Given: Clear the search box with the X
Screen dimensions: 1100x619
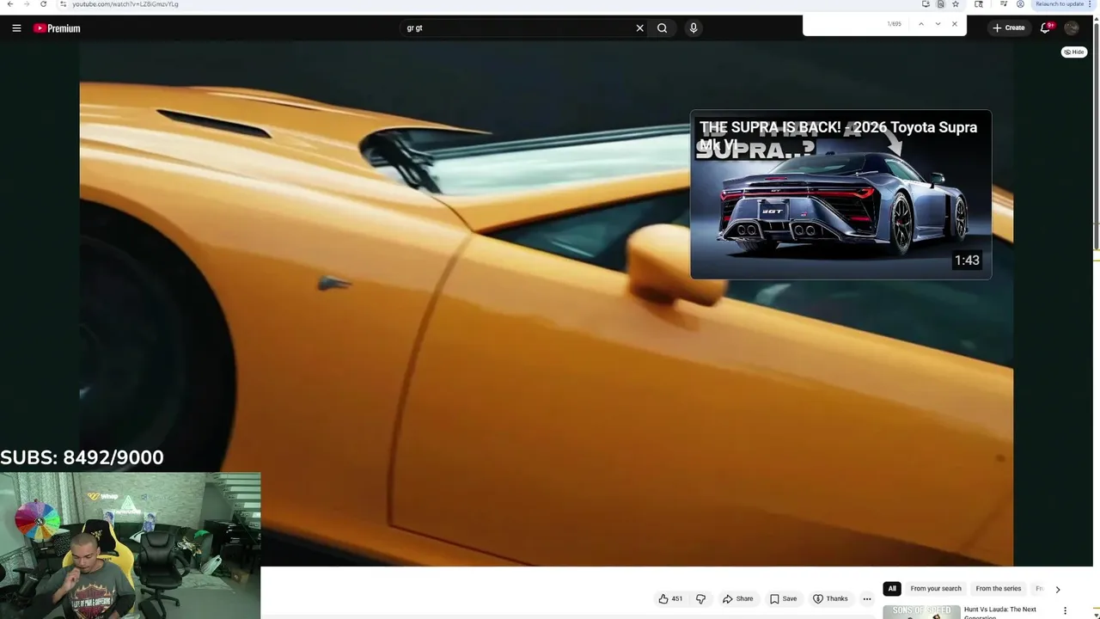Looking at the screenshot, I should pyautogui.click(x=639, y=28).
